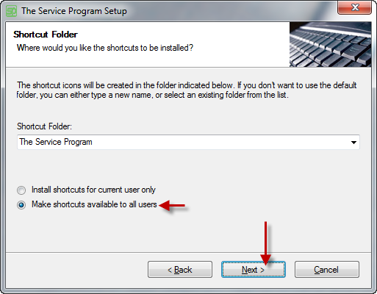Expand the Shortcut Folder dropdown arrow
Screen dimensions: 377x294
(353, 142)
